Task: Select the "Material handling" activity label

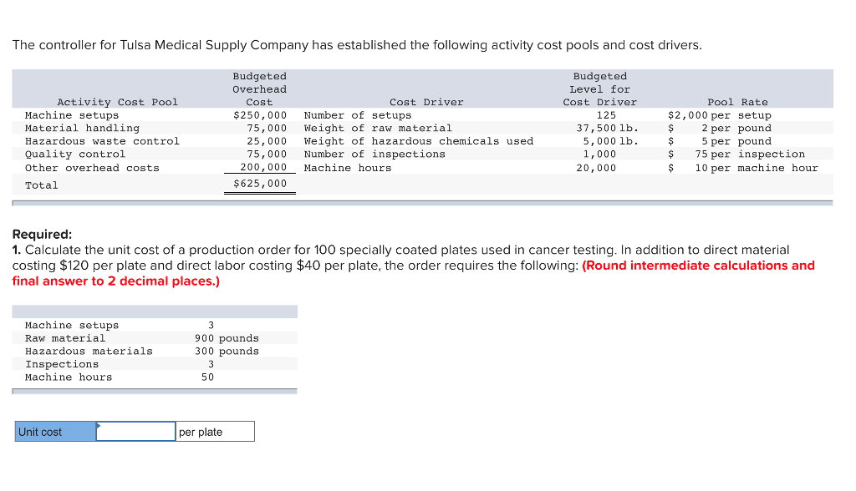Action: point(82,128)
